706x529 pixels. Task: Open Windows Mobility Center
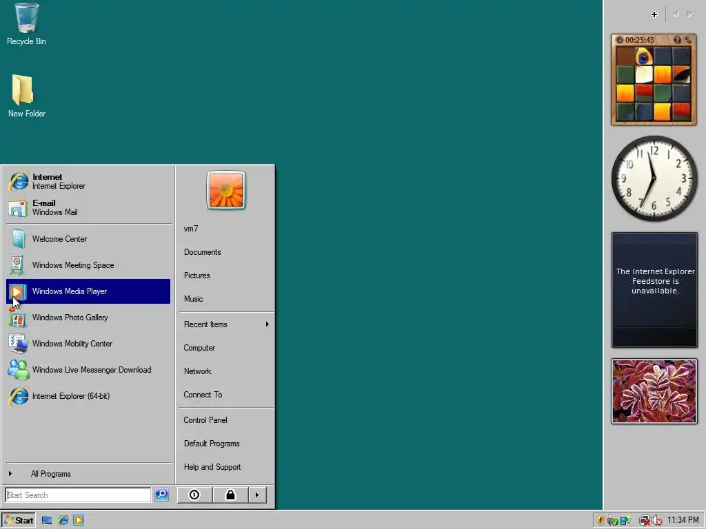point(88,344)
